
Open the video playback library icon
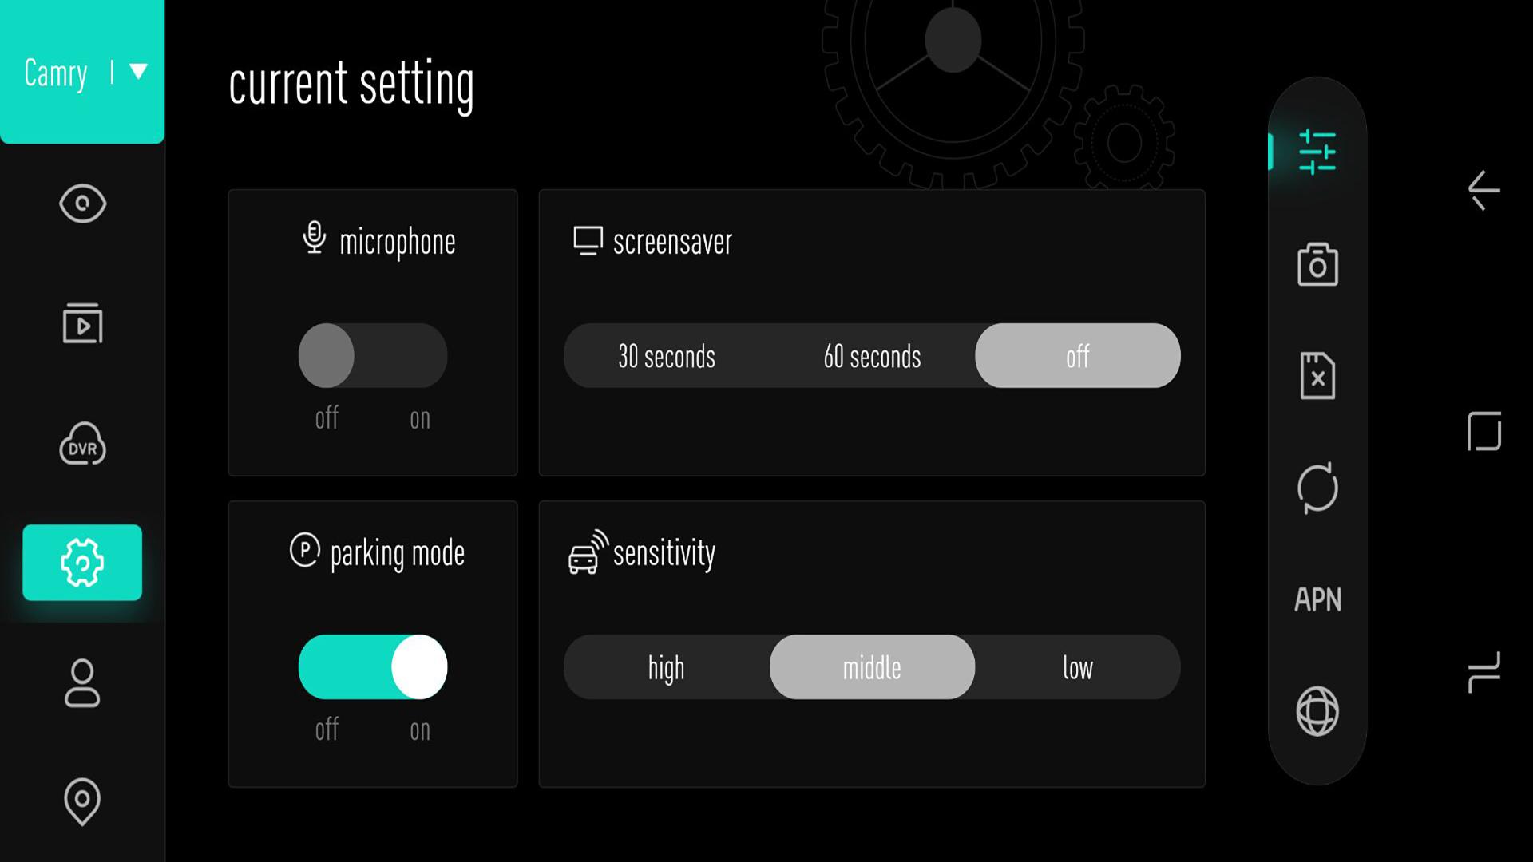(x=82, y=323)
